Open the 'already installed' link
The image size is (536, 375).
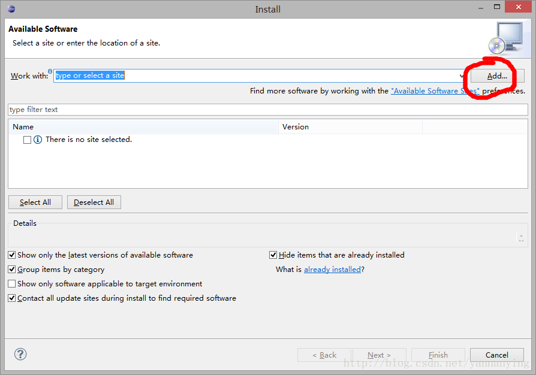[x=333, y=269]
